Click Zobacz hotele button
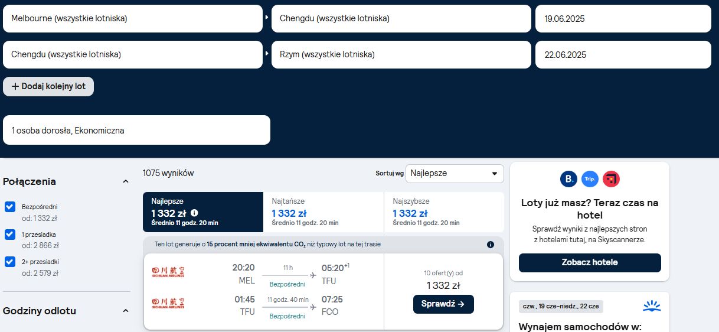This screenshot has width=719, height=332. pyautogui.click(x=590, y=262)
